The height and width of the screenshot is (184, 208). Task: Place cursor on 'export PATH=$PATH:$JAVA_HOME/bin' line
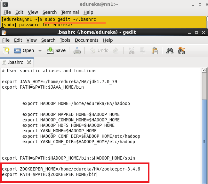43,87
